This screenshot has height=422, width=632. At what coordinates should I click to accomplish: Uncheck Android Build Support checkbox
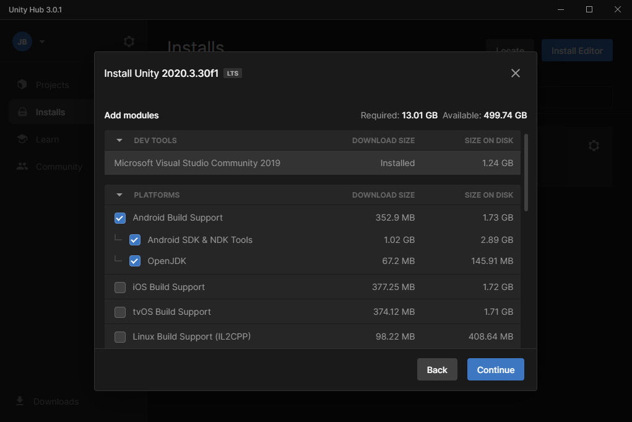click(x=119, y=218)
